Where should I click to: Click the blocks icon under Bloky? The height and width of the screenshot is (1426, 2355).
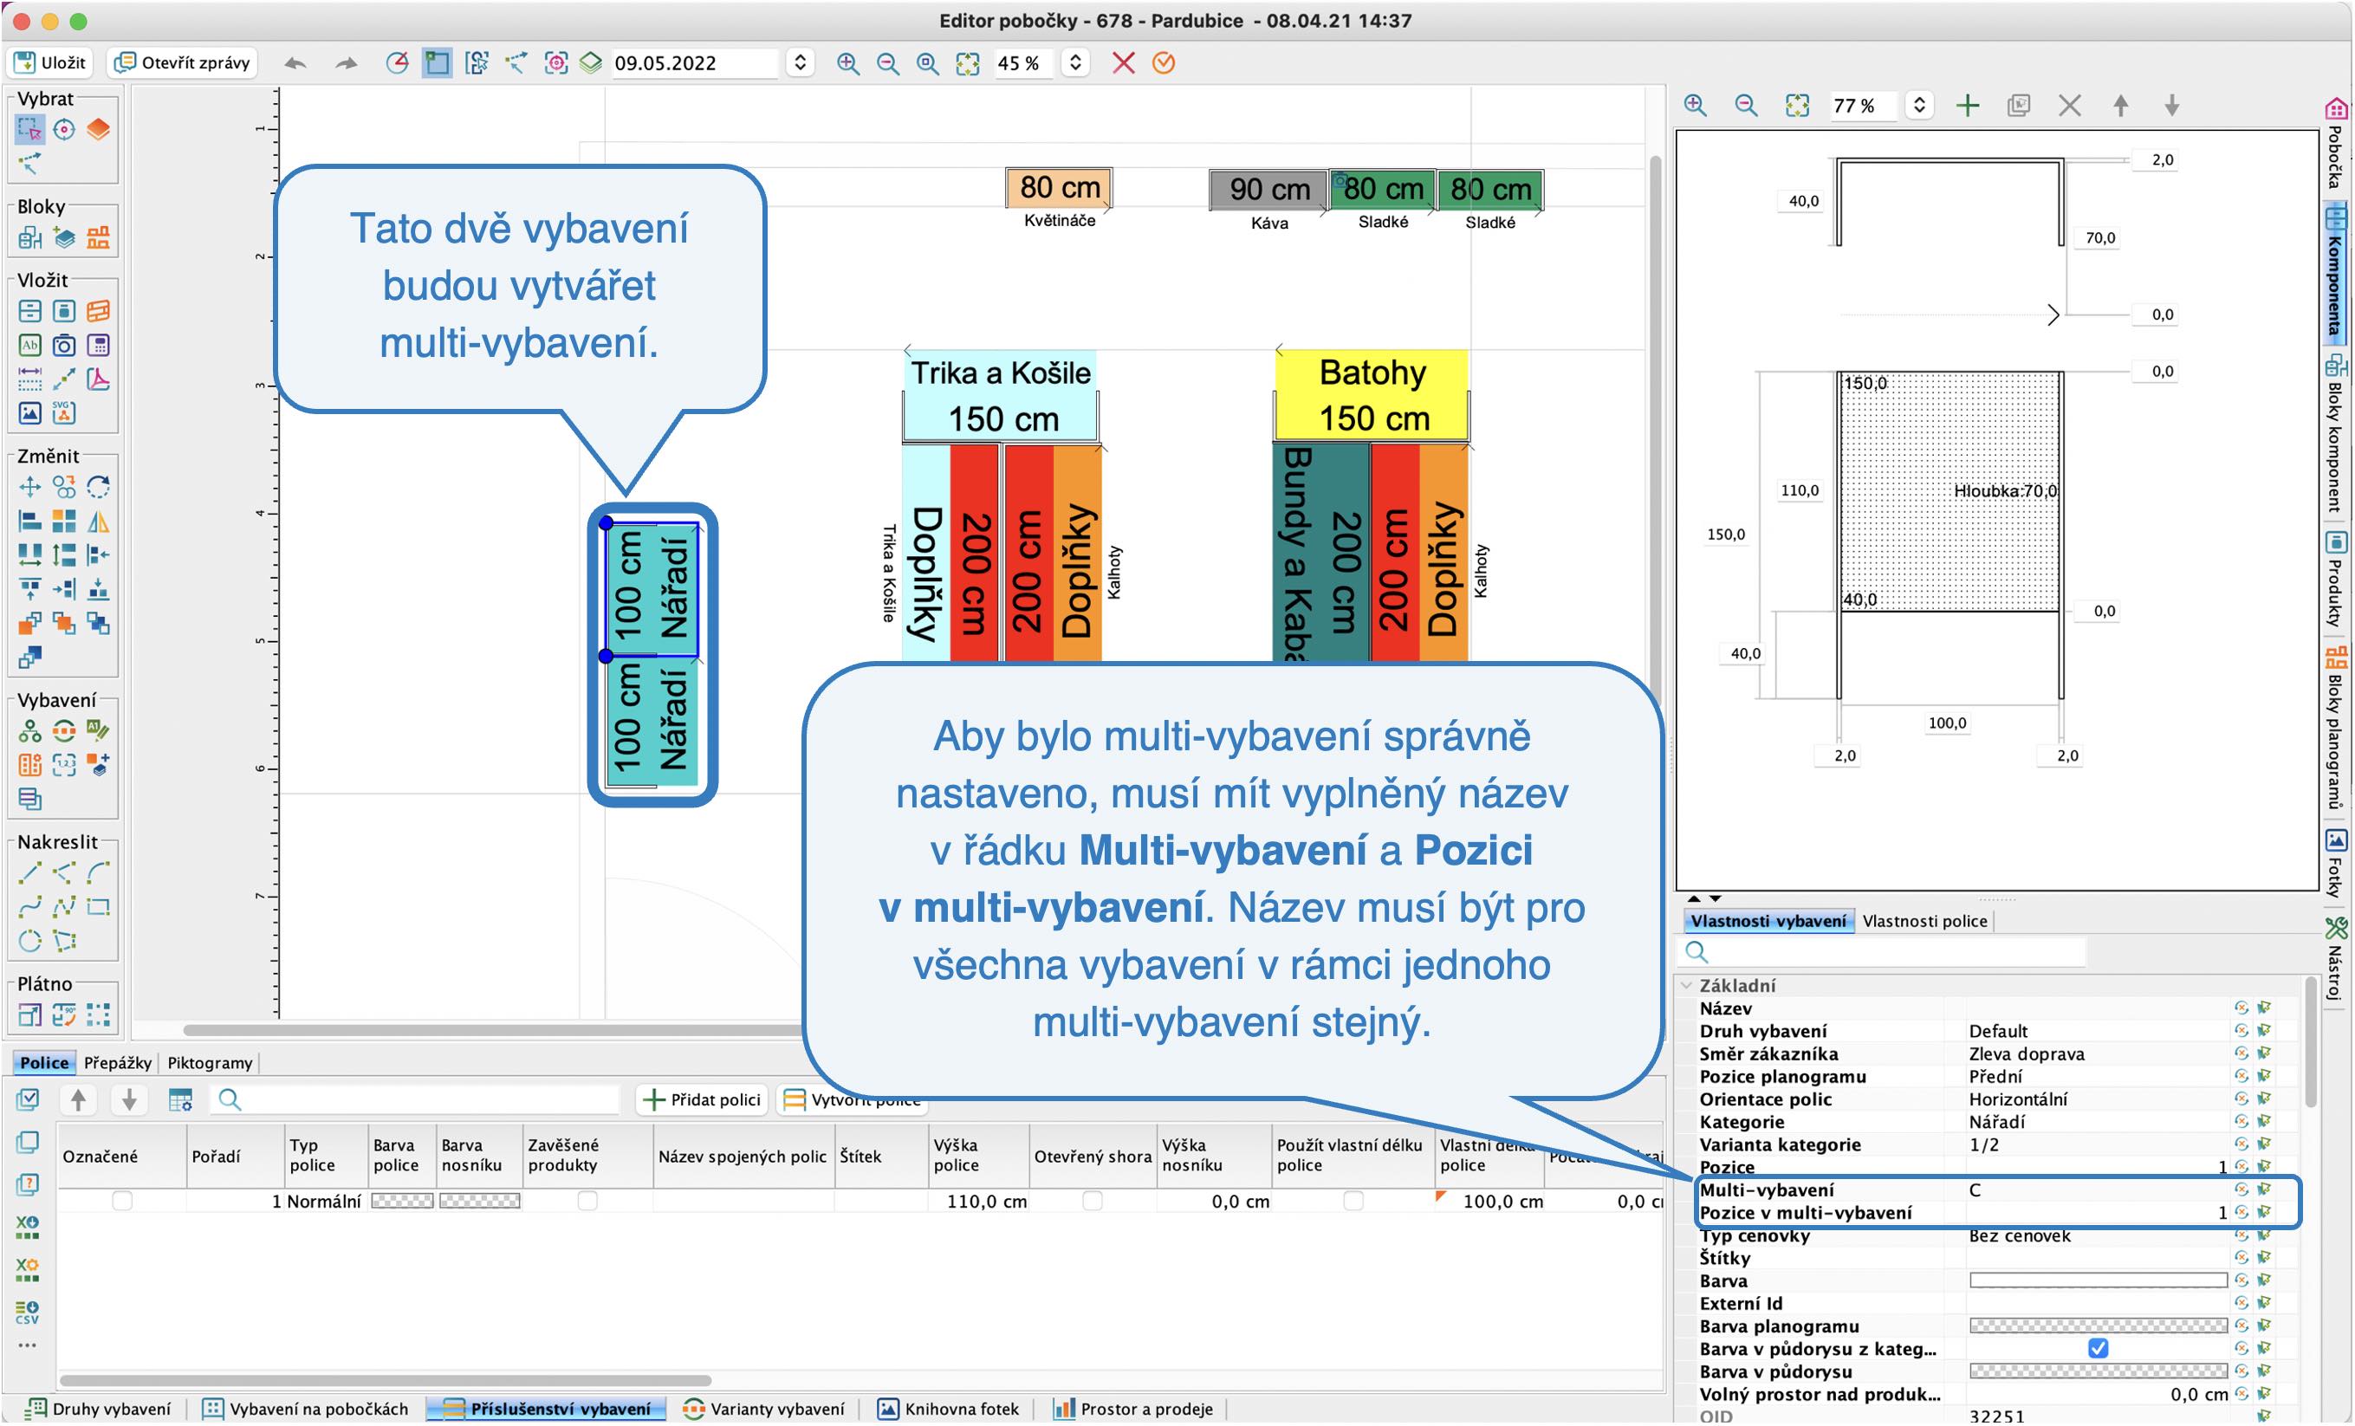pyautogui.click(x=29, y=238)
